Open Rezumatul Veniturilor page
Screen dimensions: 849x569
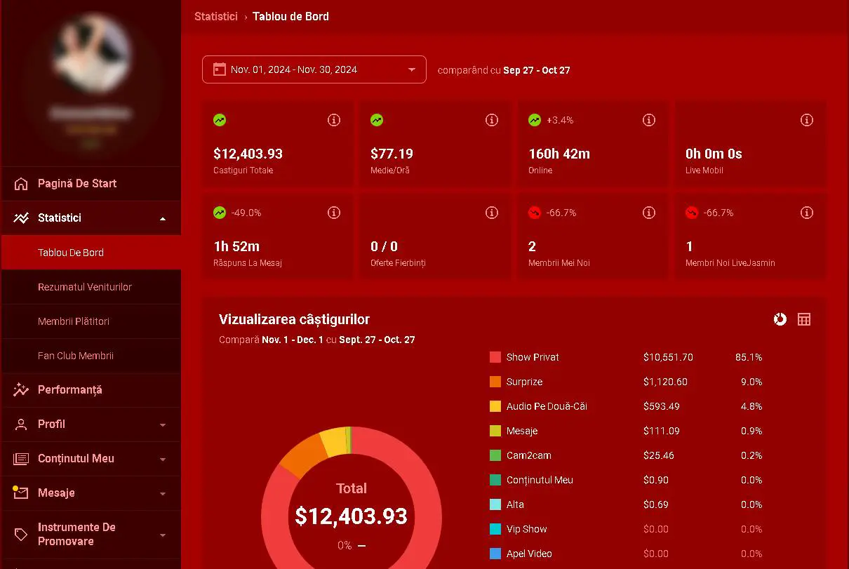85,287
